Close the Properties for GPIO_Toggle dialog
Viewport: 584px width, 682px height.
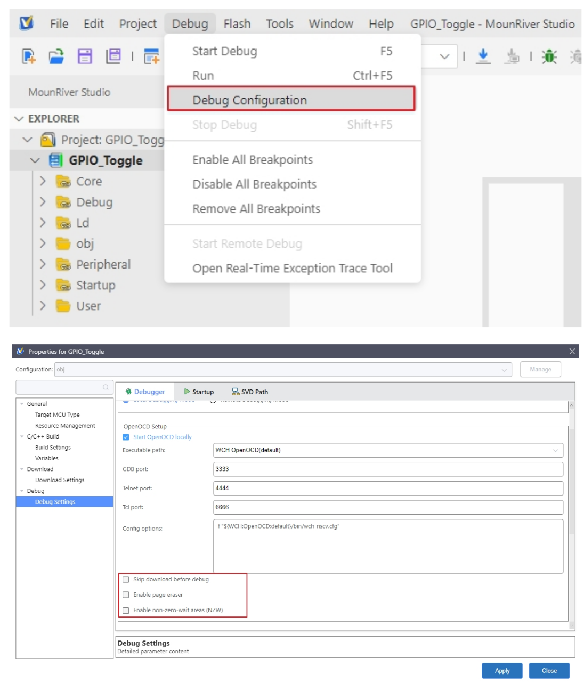pyautogui.click(x=572, y=351)
